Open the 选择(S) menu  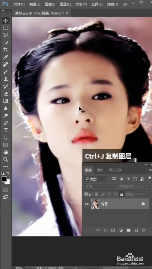tap(97, 4)
